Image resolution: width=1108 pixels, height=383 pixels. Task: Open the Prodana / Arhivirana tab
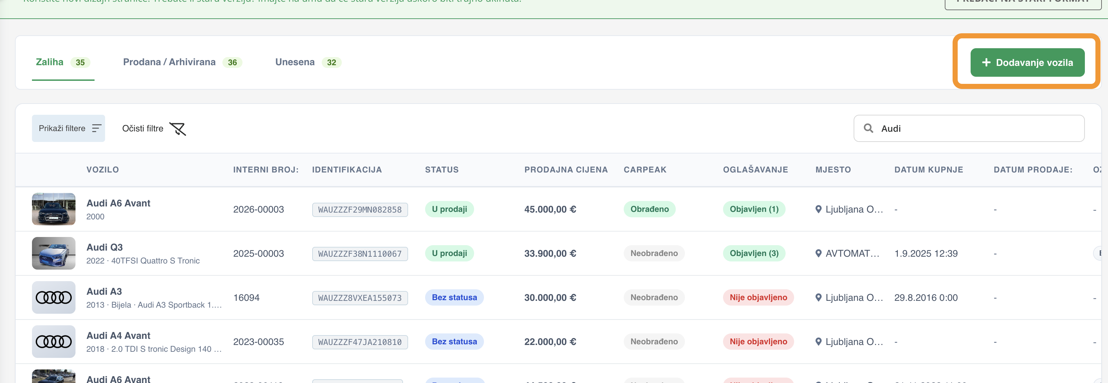coord(182,62)
